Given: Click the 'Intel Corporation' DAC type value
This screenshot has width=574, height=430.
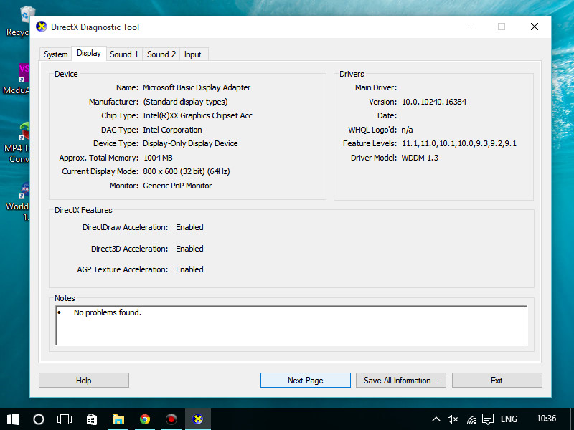Looking at the screenshot, I should (x=172, y=130).
